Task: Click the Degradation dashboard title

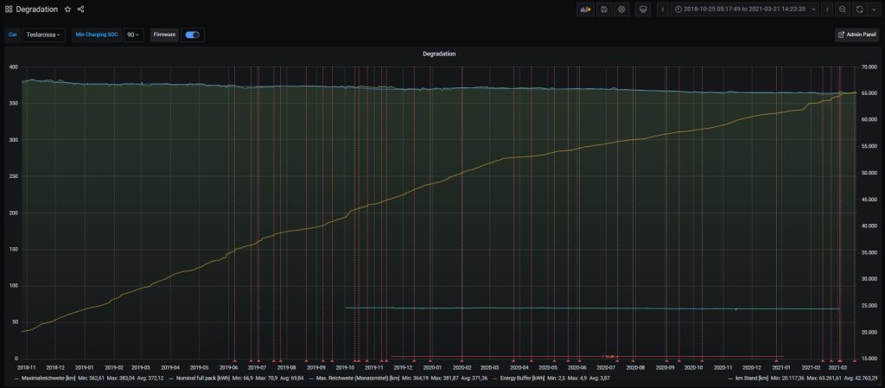Action: [x=36, y=10]
